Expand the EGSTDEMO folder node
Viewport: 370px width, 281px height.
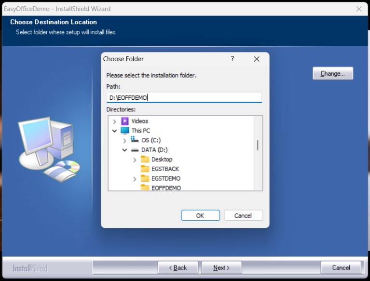(135, 179)
